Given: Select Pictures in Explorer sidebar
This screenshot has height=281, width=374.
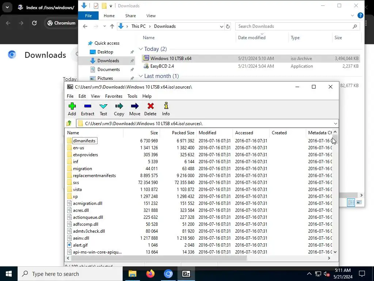Looking at the screenshot, I should (x=105, y=78).
